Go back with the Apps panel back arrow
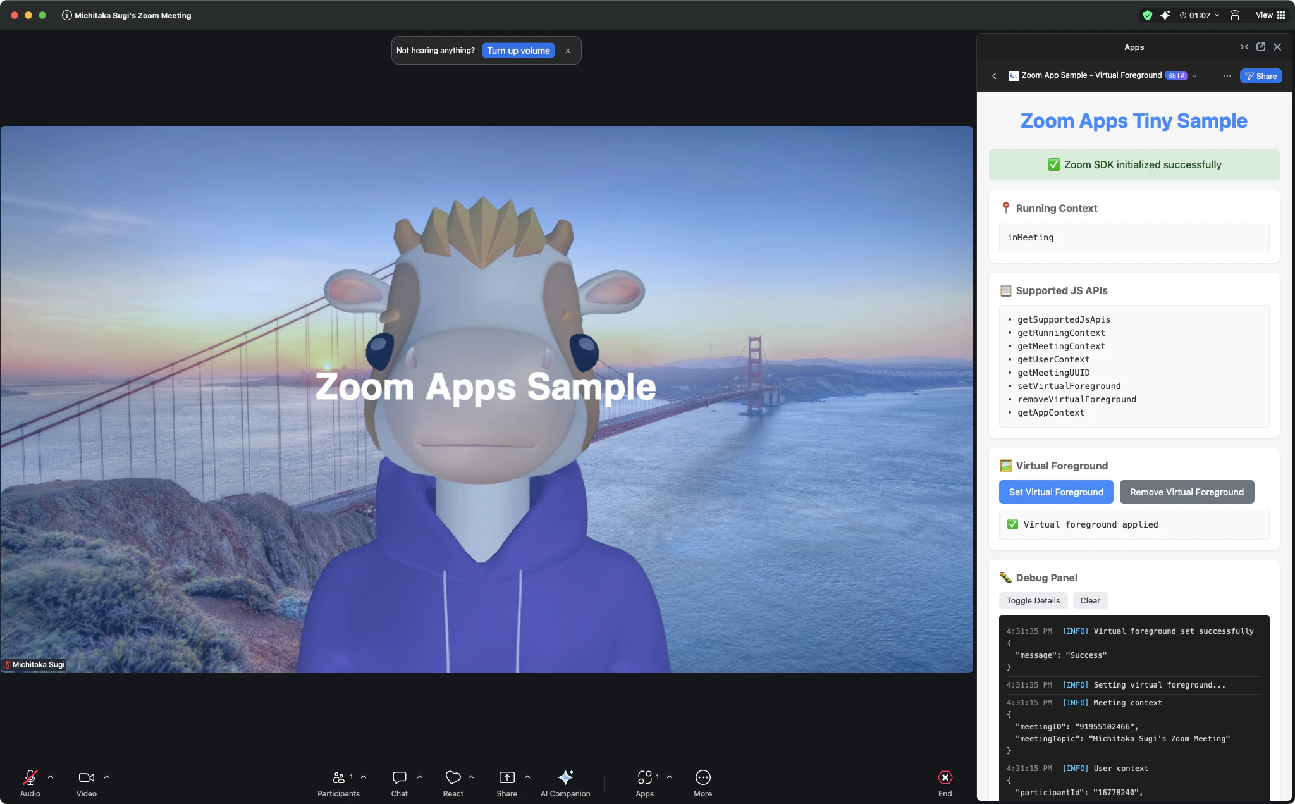Image resolution: width=1295 pixels, height=804 pixels. click(995, 76)
